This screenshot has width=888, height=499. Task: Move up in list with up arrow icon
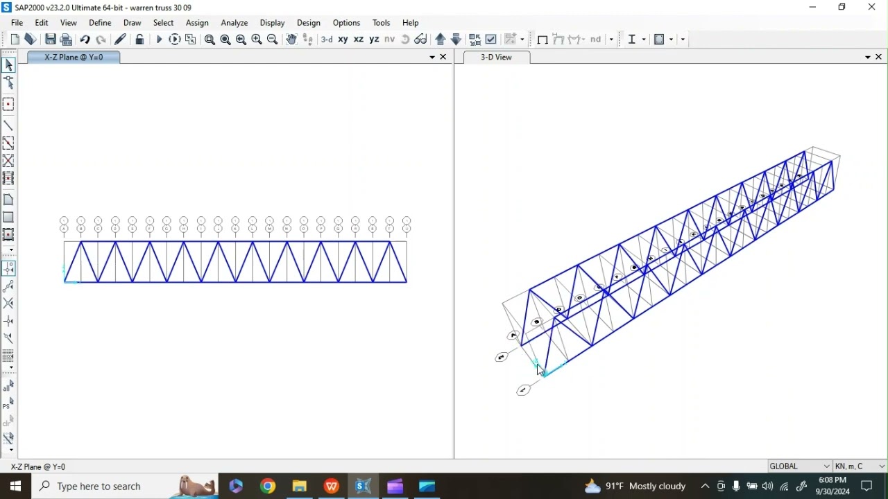441,40
